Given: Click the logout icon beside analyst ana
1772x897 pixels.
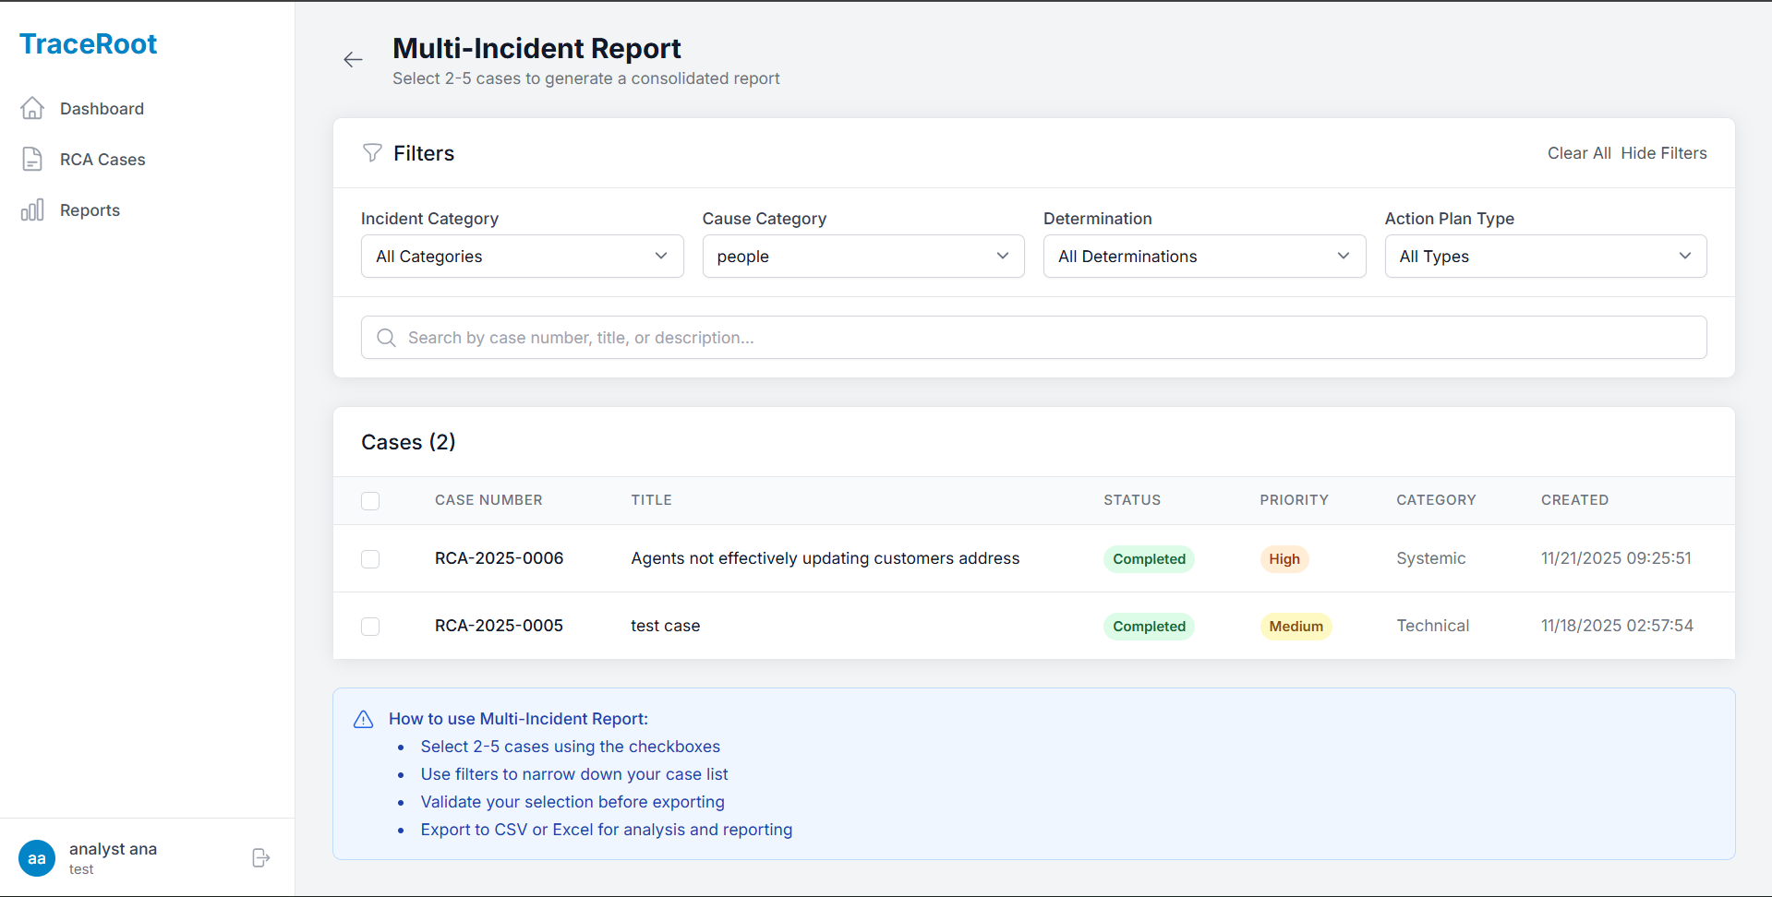Looking at the screenshot, I should (x=260, y=858).
